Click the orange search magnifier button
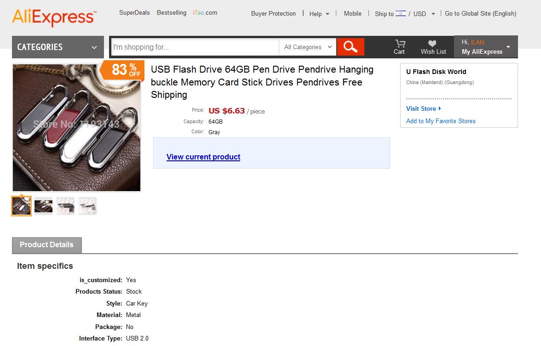This screenshot has height=346, width=541. [x=351, y=47]
